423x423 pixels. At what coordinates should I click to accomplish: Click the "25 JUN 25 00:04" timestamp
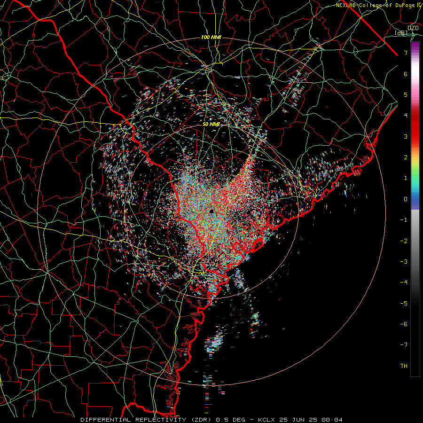click(310, 420)
